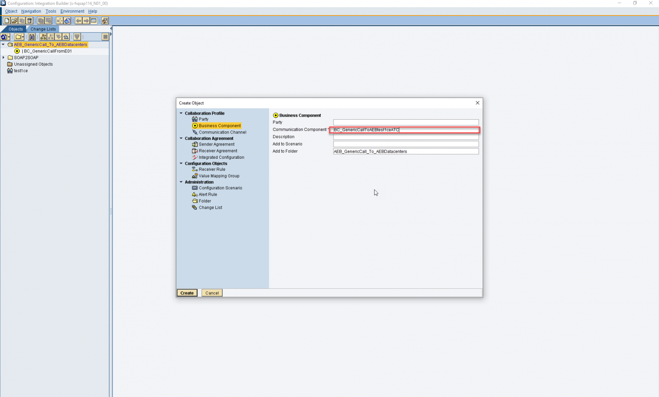Choose Configuration Scenario object type
659x397 pixels.
220,188
